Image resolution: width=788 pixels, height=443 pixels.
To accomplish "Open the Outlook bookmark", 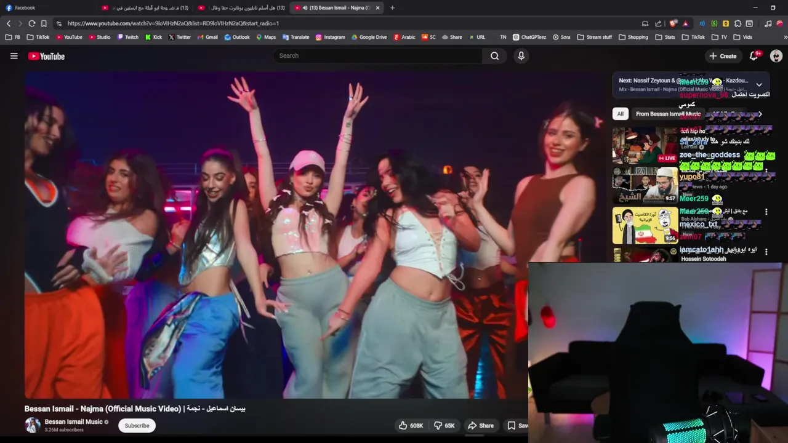I will tap(237, 37).
